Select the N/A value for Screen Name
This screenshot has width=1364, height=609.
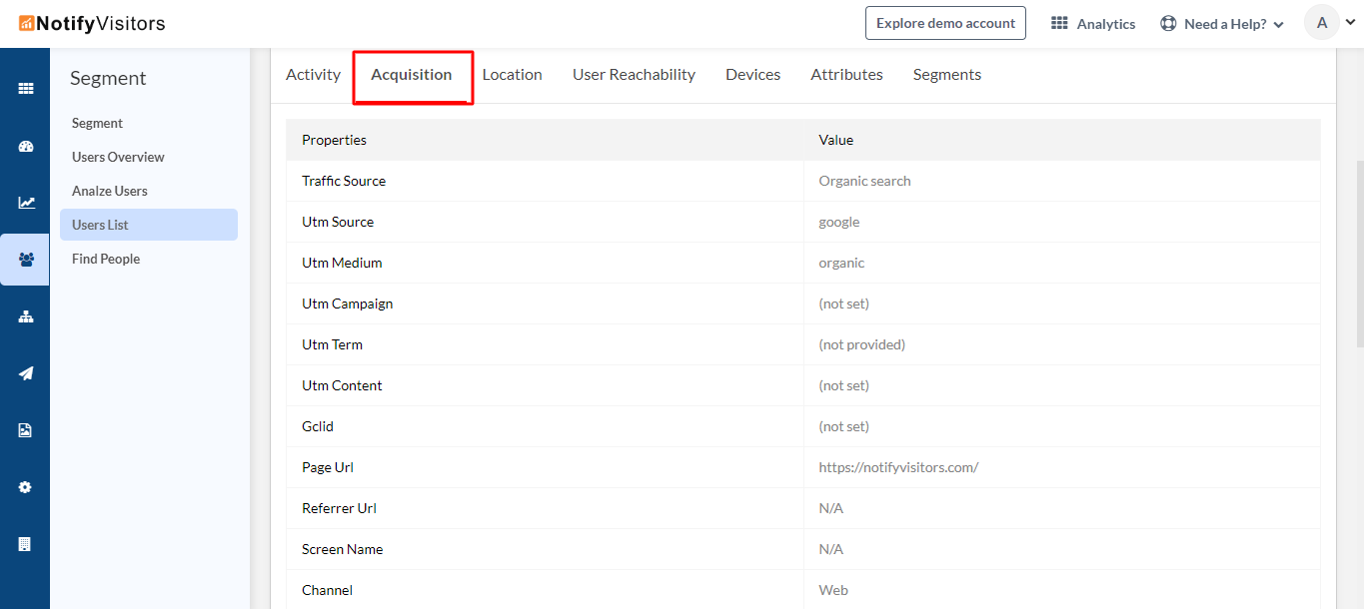831,550
